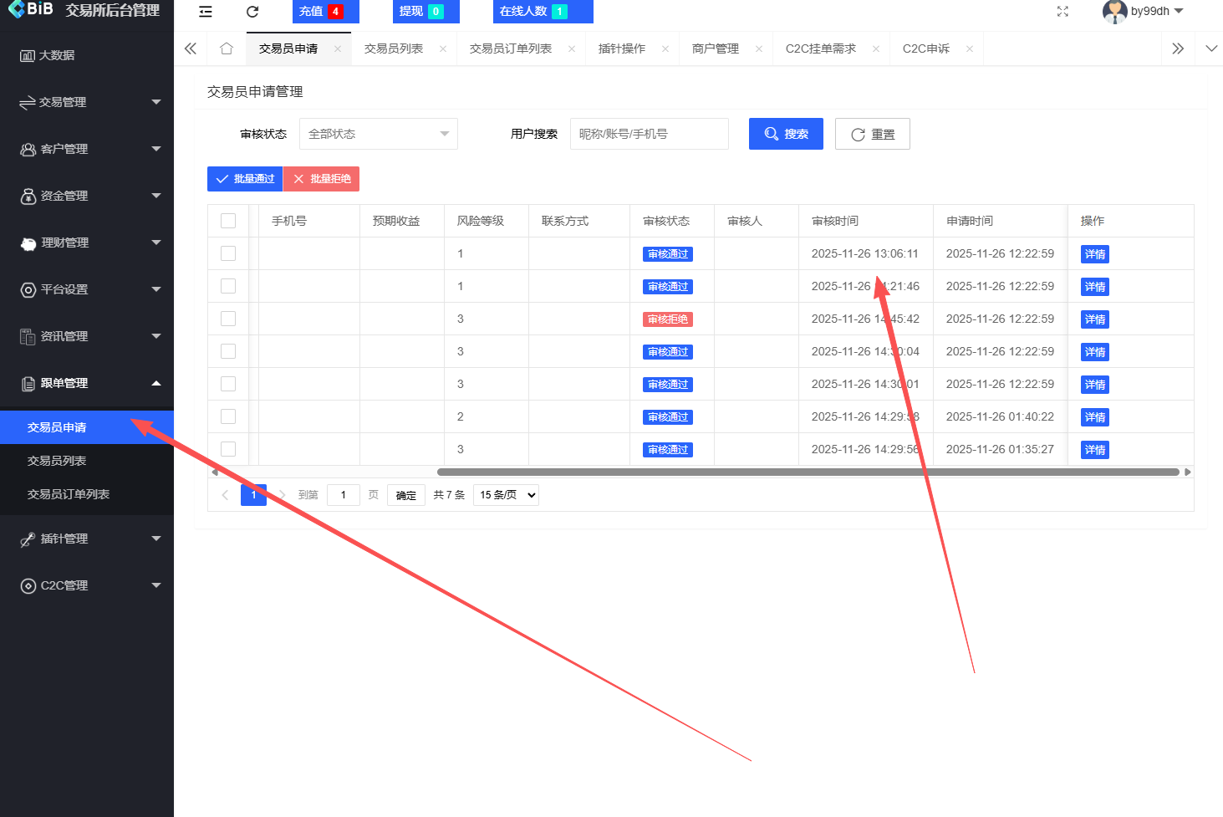Click the home icon in the tab bar

tap(226, 48)
